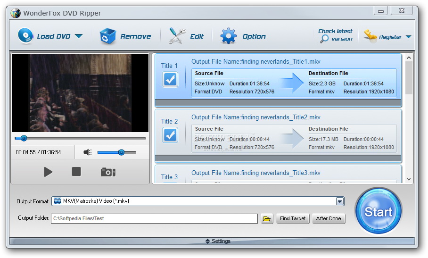This screenshot has width=428, height=258.
Task: Take a snapshot with camera icon
Action: [108, 172]
